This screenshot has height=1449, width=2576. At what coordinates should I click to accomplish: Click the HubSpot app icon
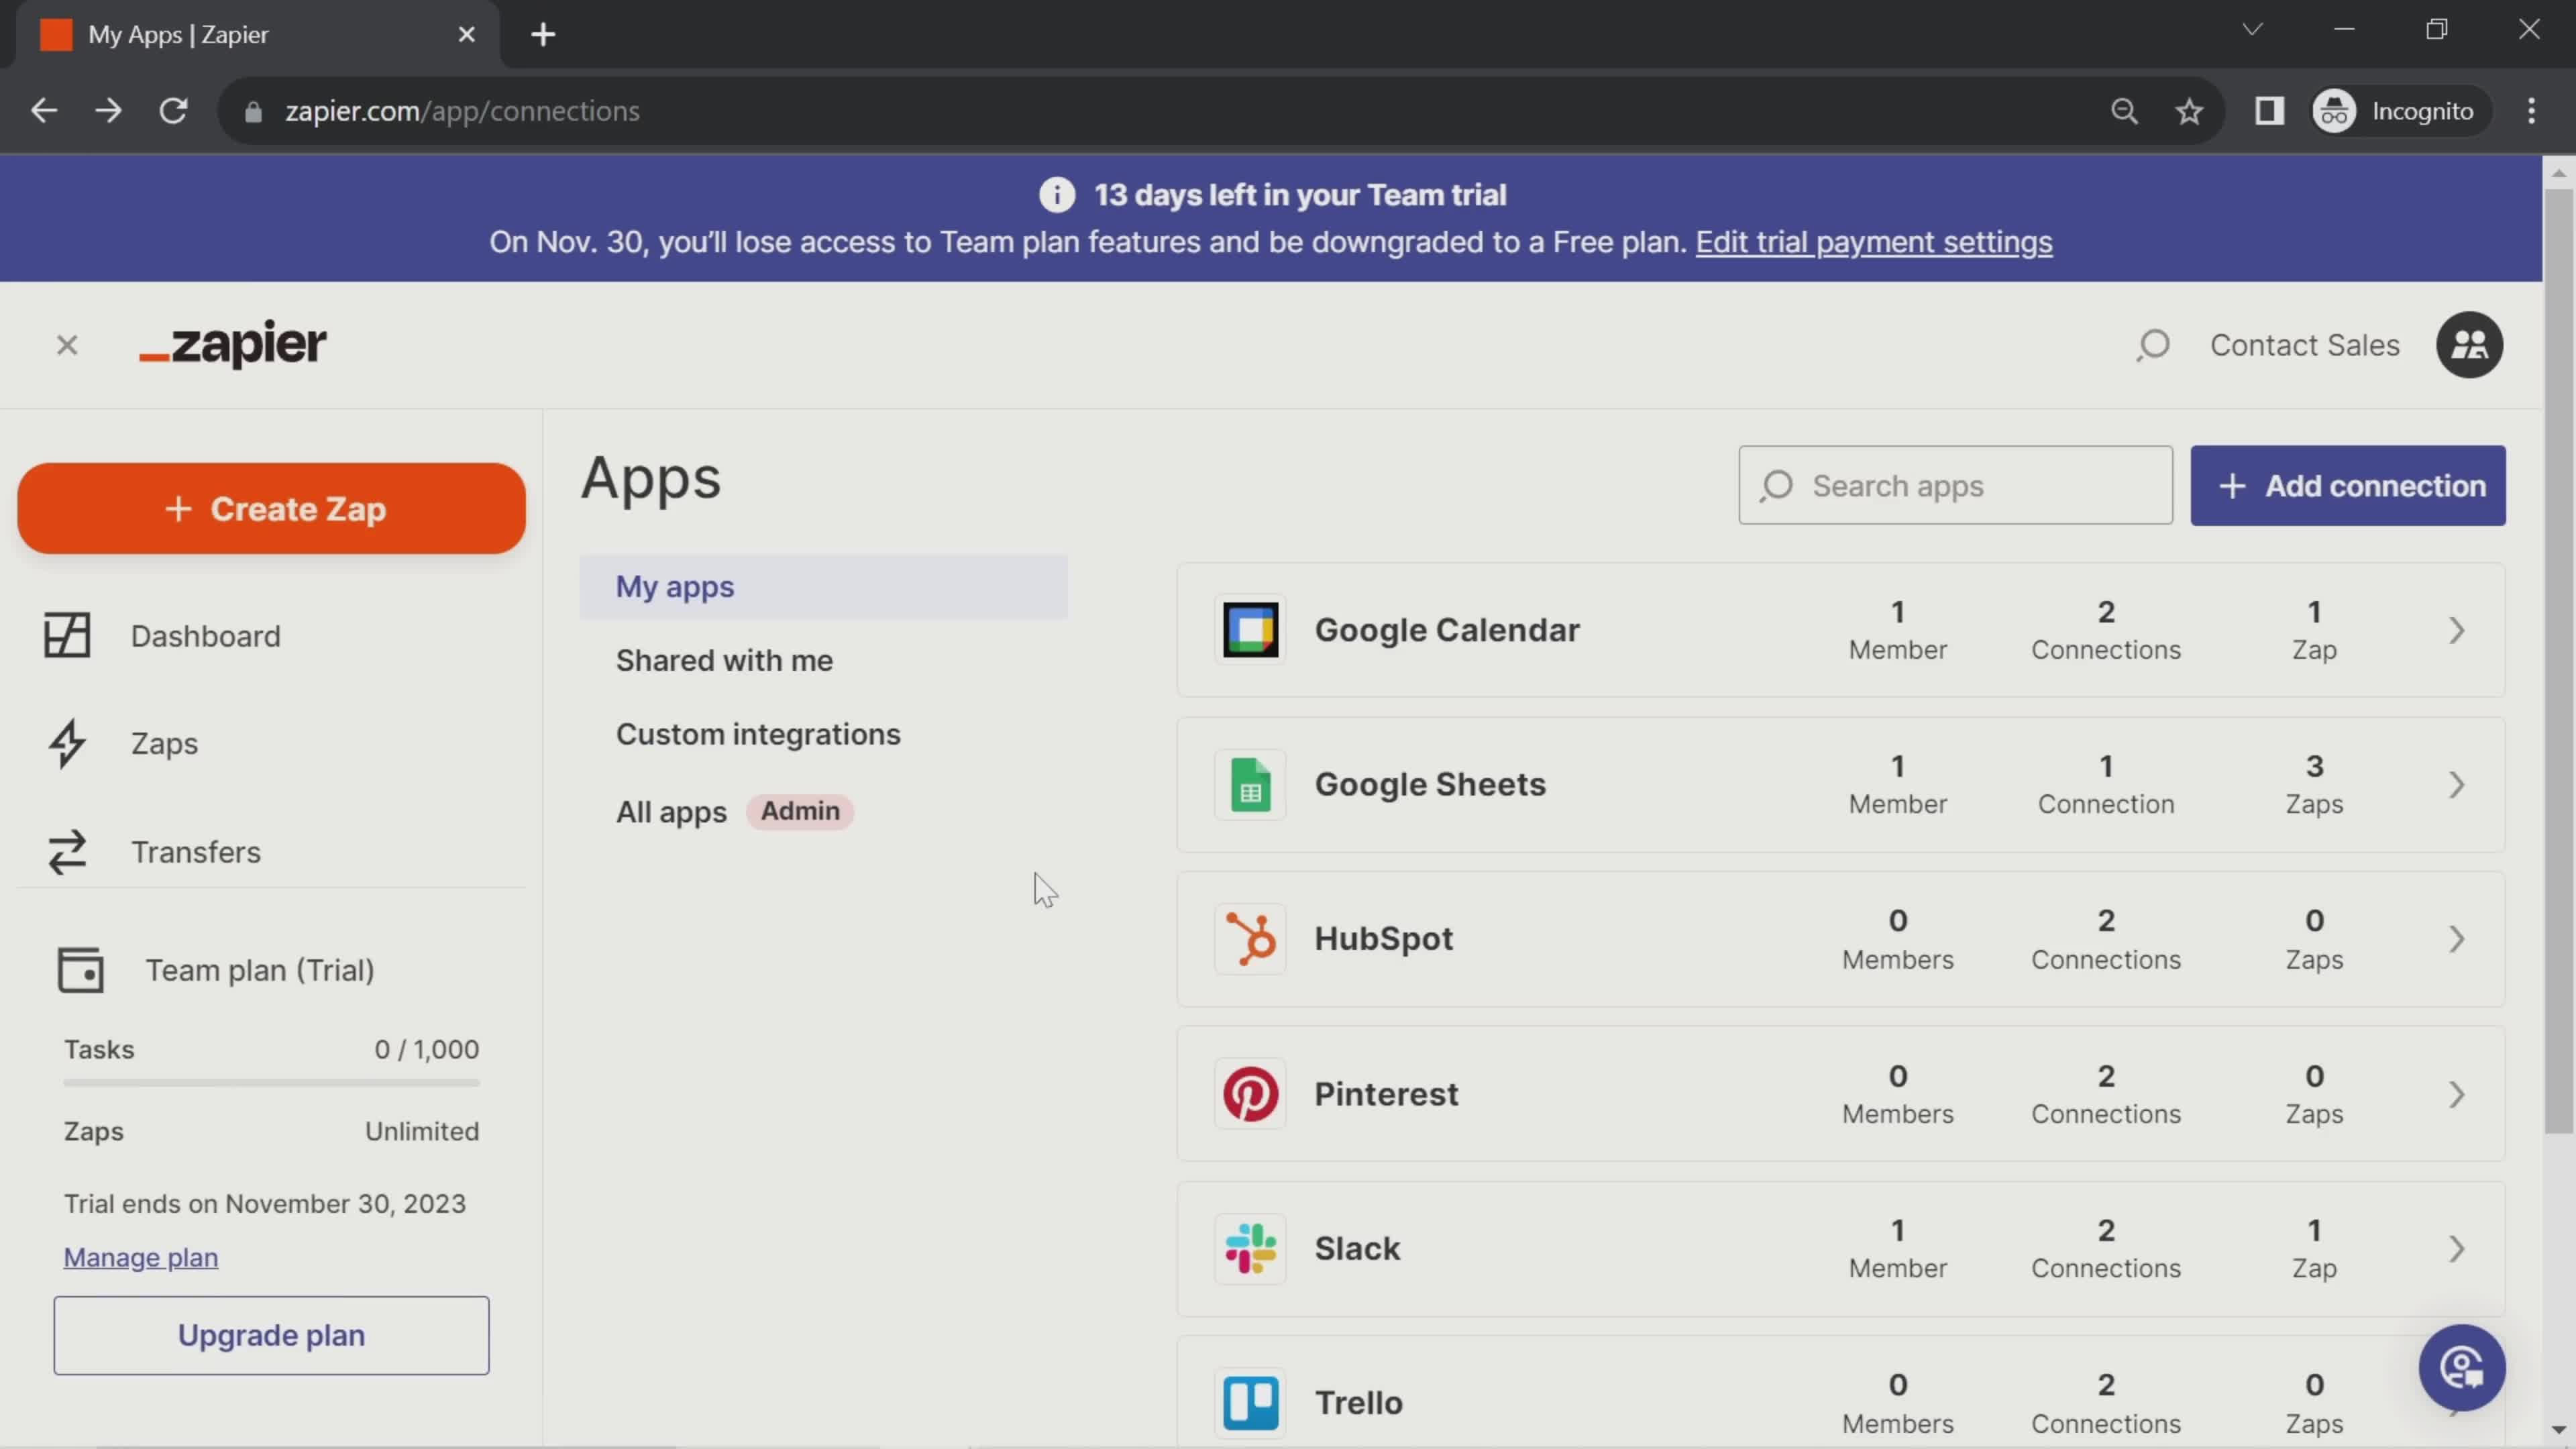tap(1251, 938)
